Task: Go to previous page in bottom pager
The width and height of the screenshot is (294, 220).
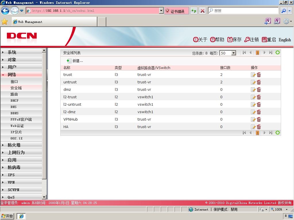Action: coord(250,133)
